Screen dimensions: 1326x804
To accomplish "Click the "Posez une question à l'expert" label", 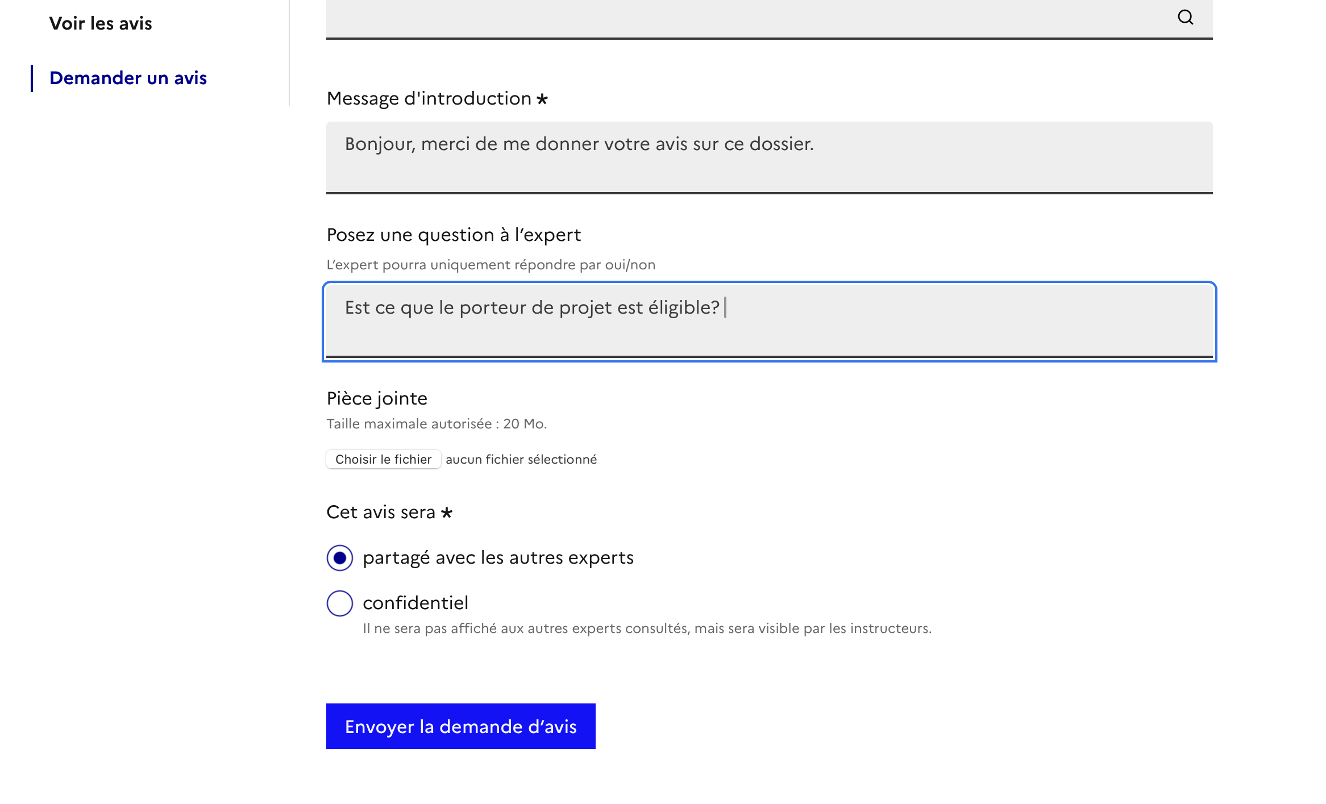I will click(x=454, y=235).
